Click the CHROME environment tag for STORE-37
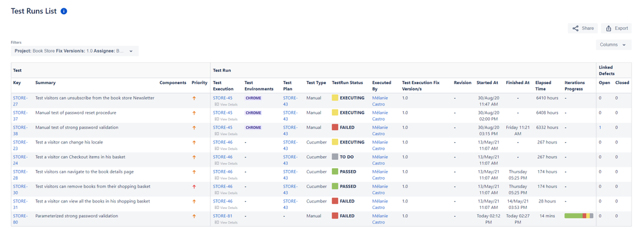The height and width of the screenshot is (230, 638). [x=253, y=113]
